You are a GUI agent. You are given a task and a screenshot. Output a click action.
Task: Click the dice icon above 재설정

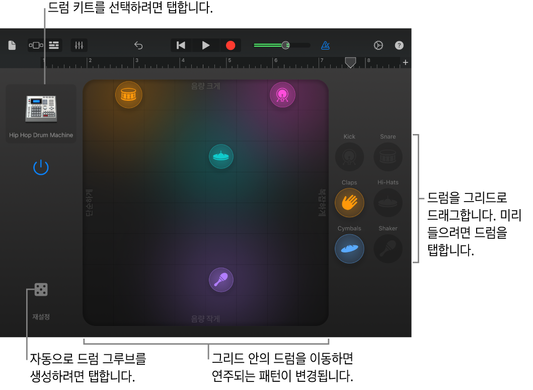click(40, 289)
